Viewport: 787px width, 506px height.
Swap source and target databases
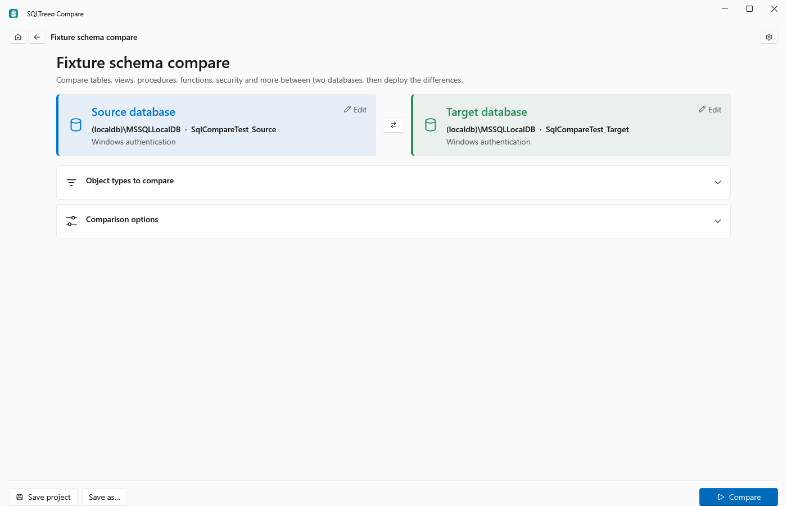point(393,125)
